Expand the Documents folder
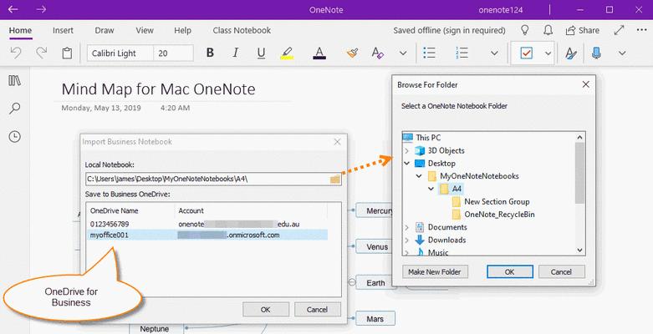This screenshot has height=334, width=653. [407, 227]
